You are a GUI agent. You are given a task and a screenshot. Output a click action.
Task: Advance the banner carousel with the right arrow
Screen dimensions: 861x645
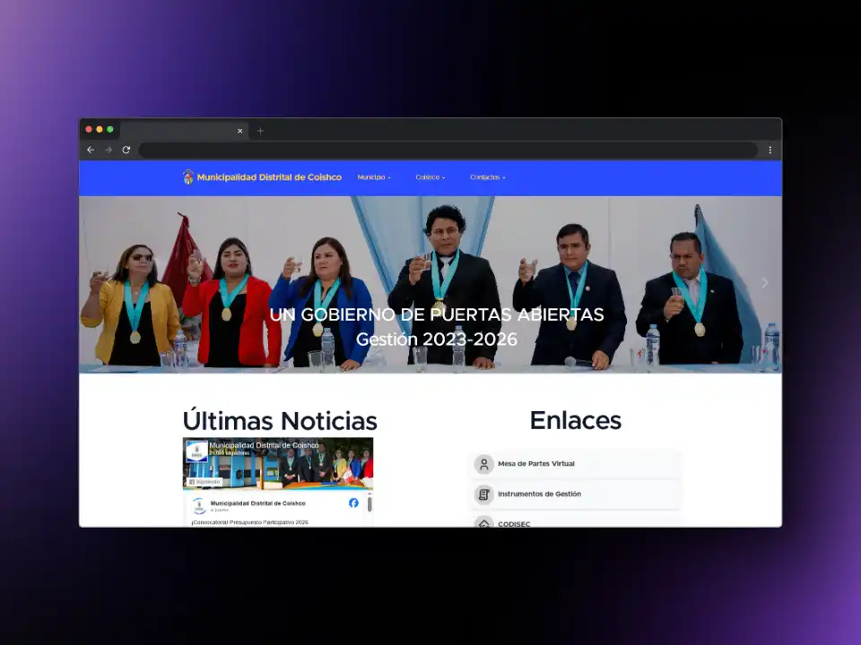click(764, 282)
